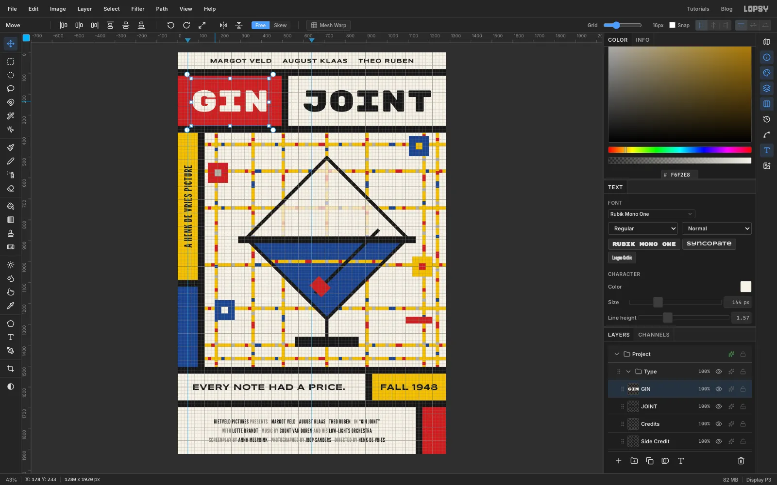Create a new layer folder
The image size is (777, 485).
click(x=634, y=461)
